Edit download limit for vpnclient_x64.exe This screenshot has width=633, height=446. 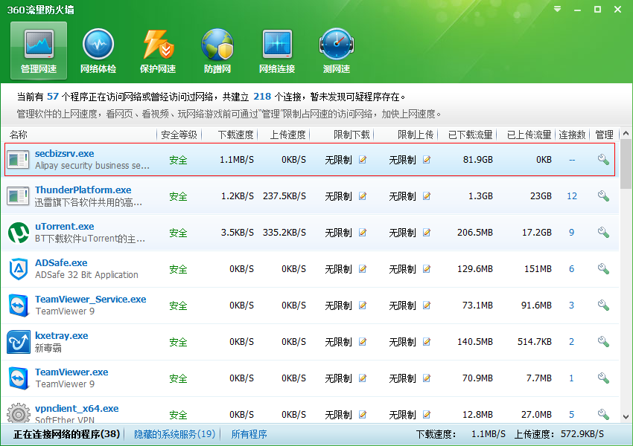[x=363, y=414]
